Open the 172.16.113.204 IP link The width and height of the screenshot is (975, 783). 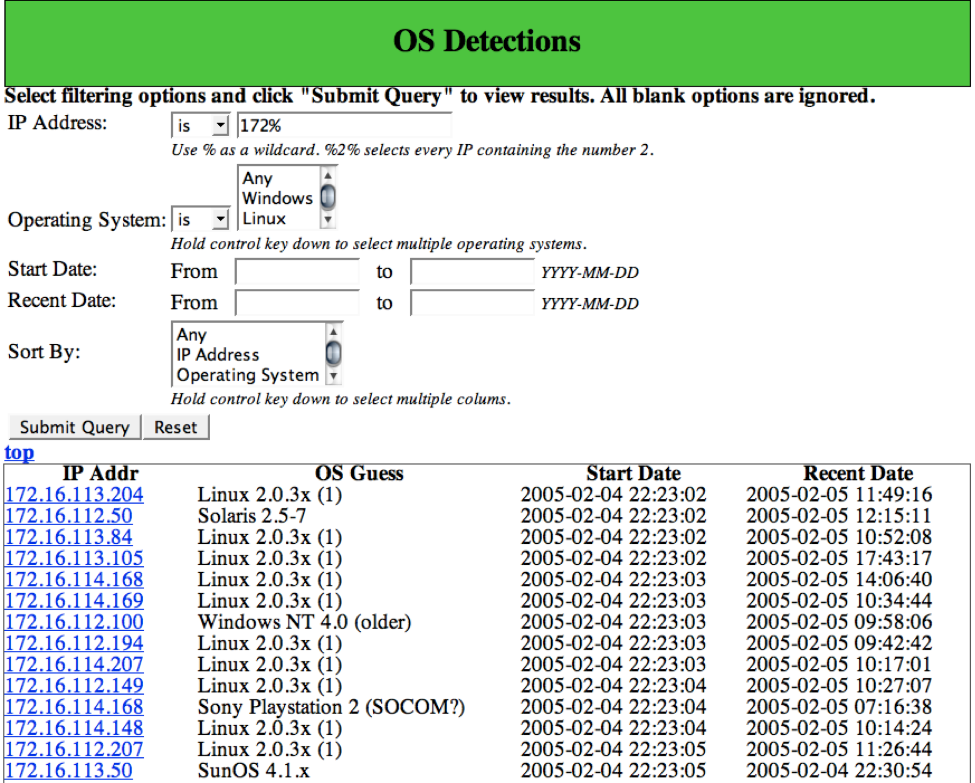coord(74,494)
